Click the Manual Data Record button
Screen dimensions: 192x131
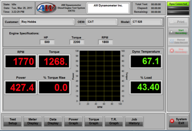point(178,41)
